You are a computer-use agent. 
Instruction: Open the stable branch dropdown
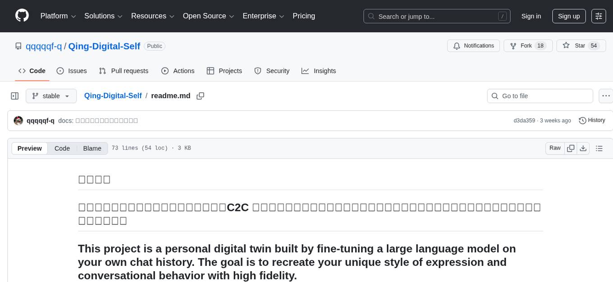pos(51,96)
